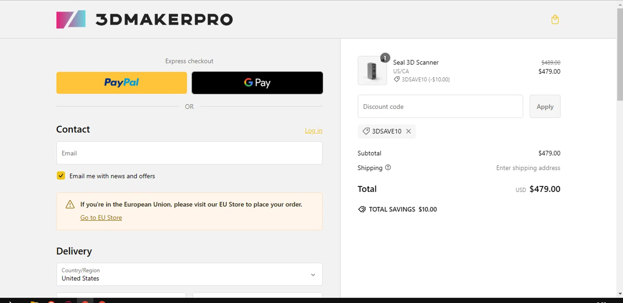The image size is (623, 303).
Task: Click the 3DMAKERPRO logo
Action: click(145, 20)
